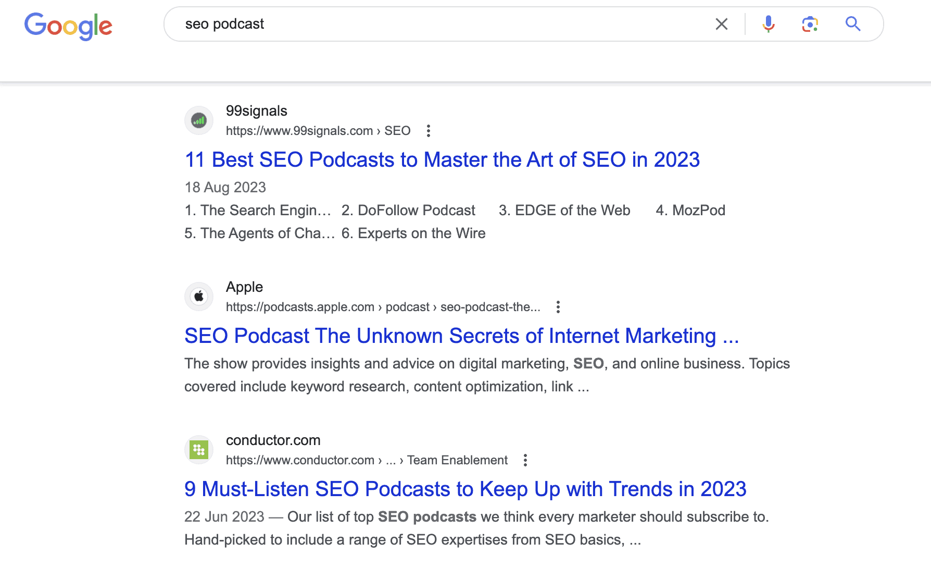Click the Google logo

(68, 26)
